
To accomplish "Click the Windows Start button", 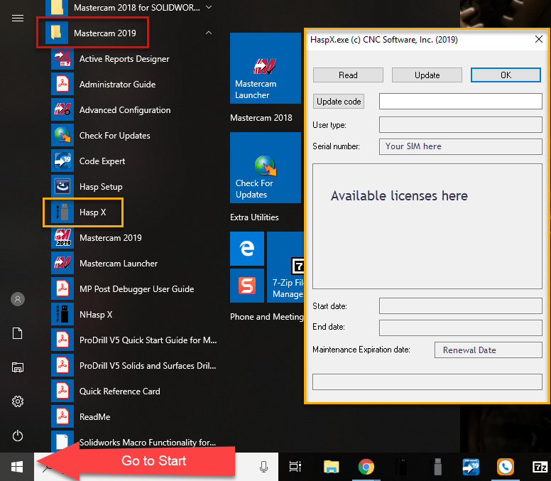I will [17, 467].
